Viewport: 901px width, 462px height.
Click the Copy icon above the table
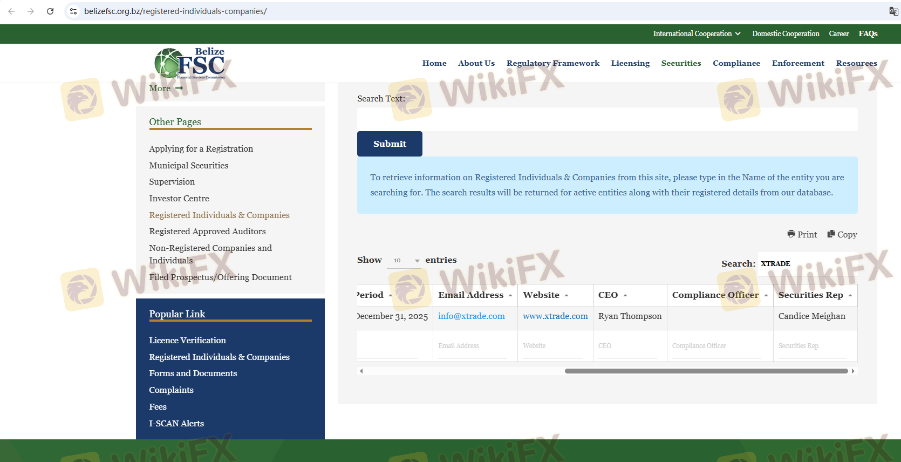coord(831,234)
